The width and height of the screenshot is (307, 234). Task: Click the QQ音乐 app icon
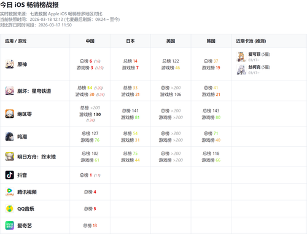[9, 209]
